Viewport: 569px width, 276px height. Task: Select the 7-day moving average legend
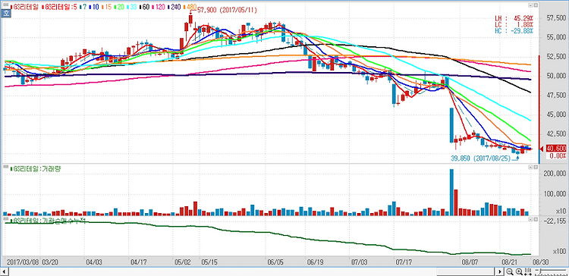click(83, 7)
